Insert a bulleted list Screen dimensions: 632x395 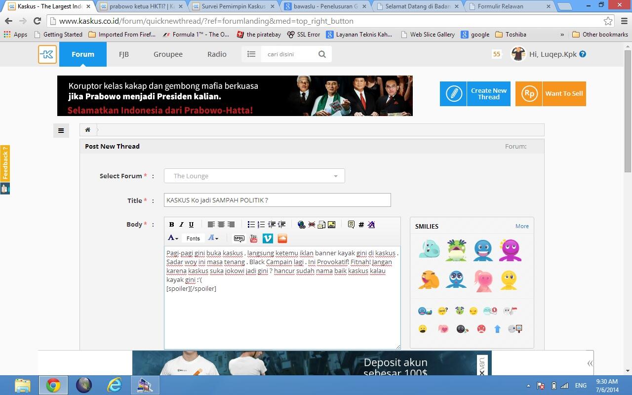coord(251,225)
